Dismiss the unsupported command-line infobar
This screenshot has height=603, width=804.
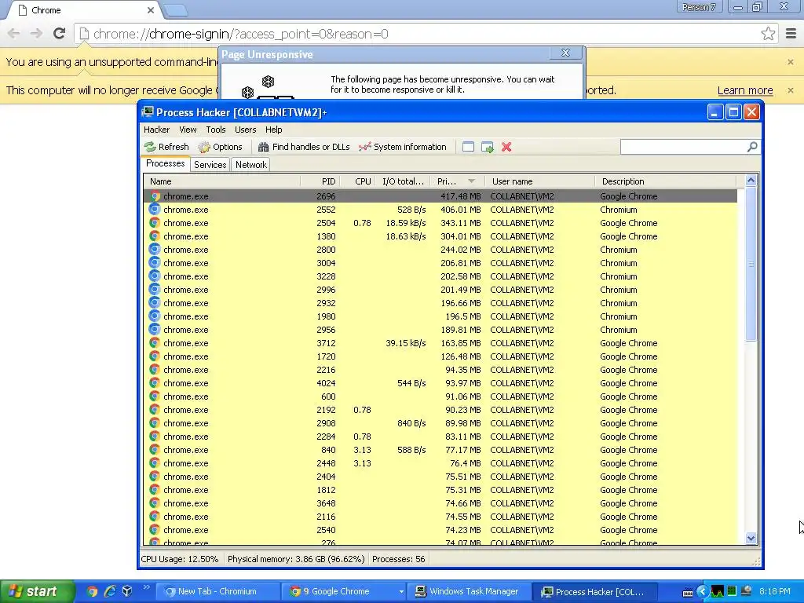[x=790, y=62]
